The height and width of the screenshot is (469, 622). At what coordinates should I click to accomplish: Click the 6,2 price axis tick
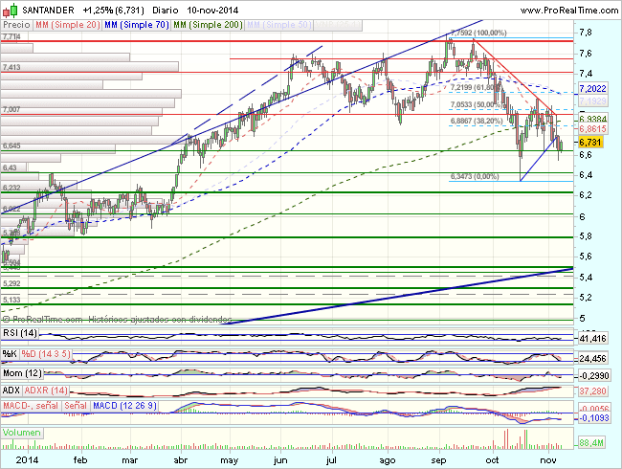pos(586,195)
